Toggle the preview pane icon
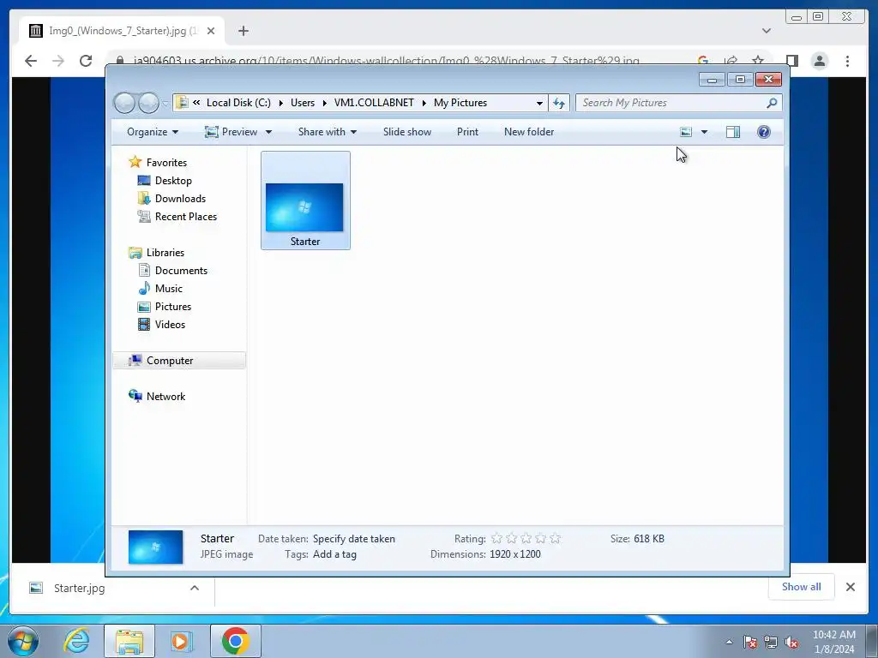Image resolution: width=878 pixels, height=658 pixels. coord(733,132)
